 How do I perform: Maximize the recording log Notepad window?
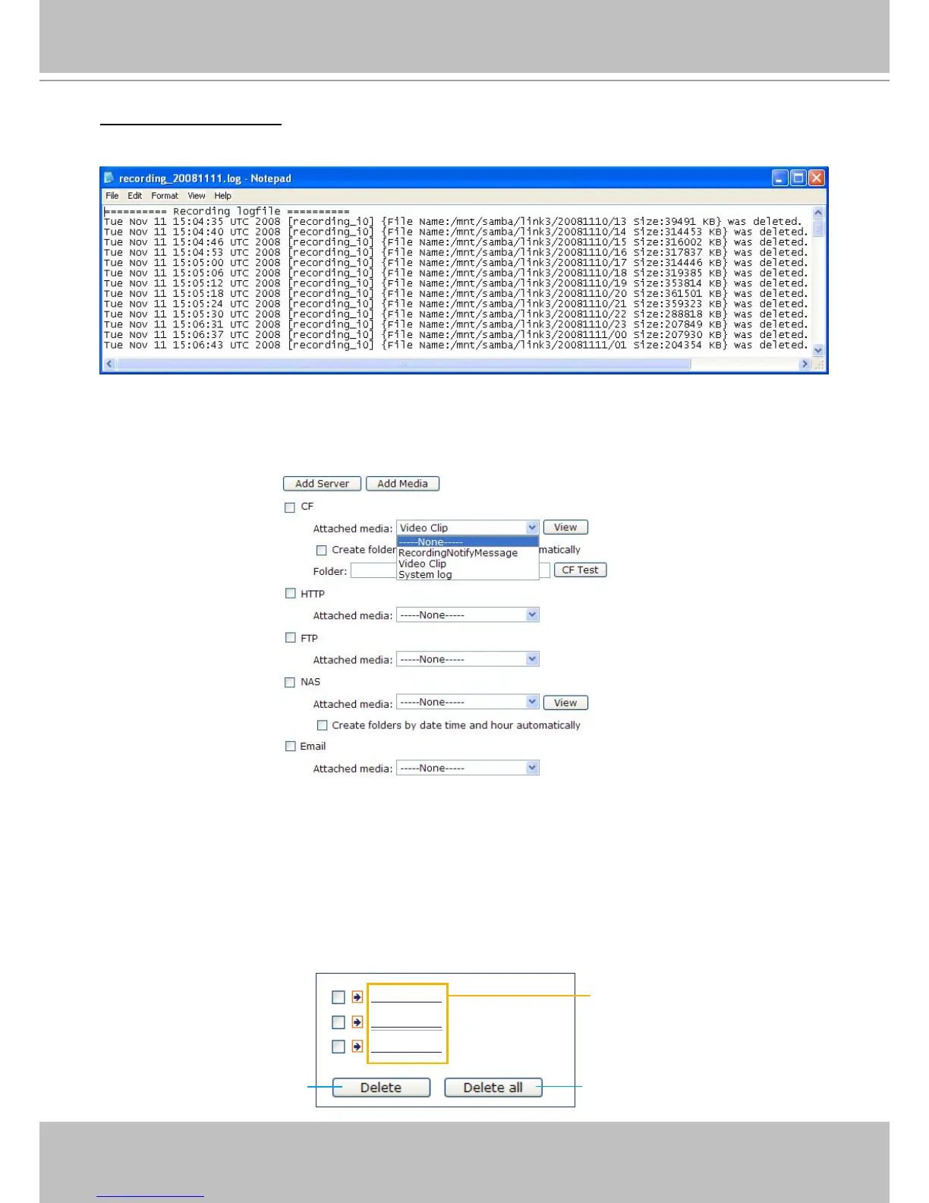pos(798,178)
